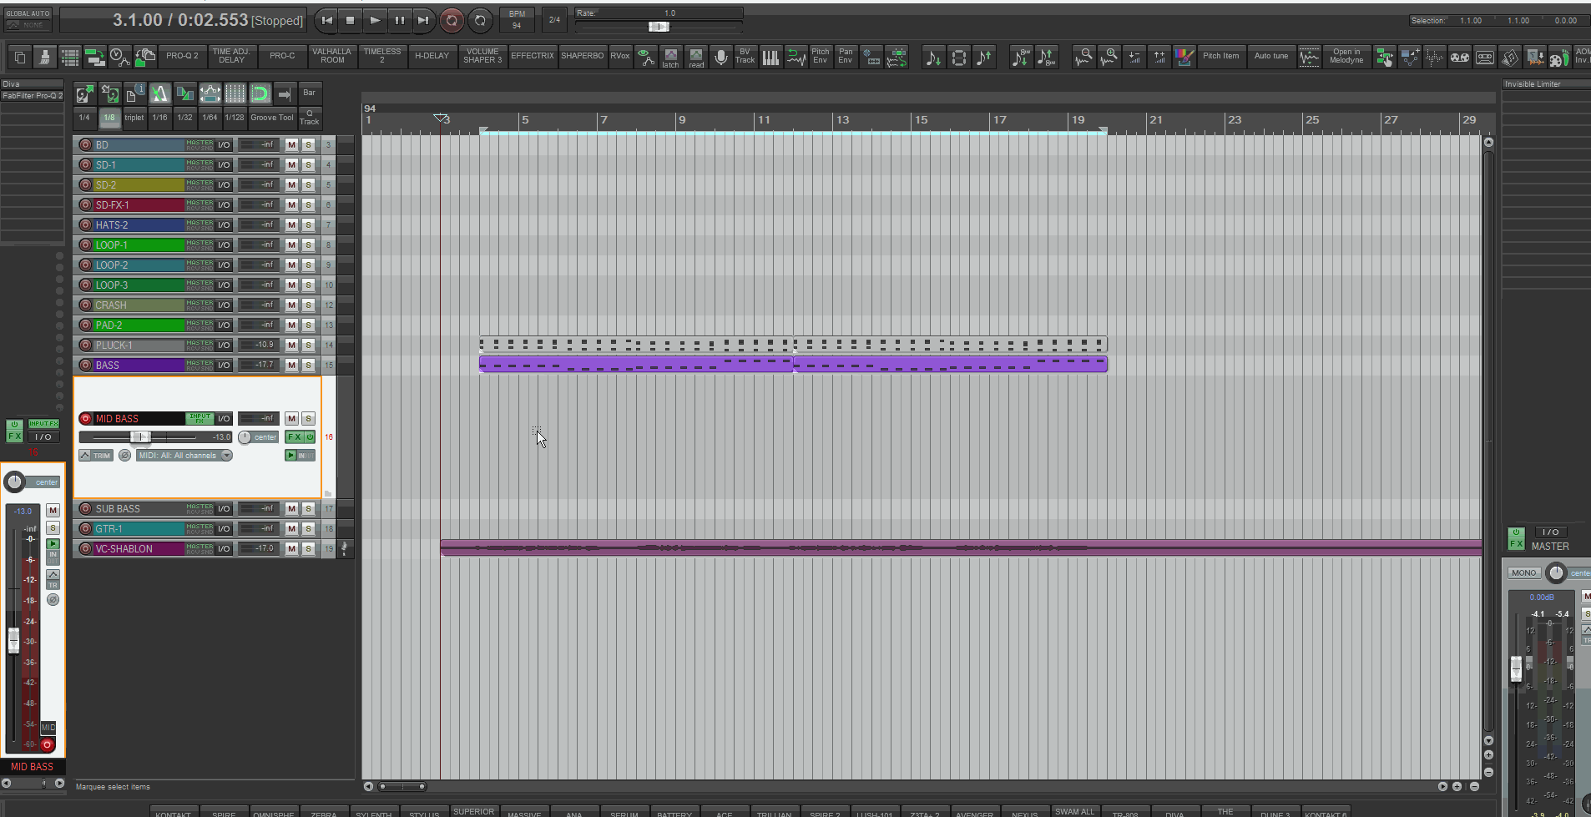This screenshot has height=817, width=1591.
Task: Open the MID BASS I/O routing
Action: tap(224, 419)
